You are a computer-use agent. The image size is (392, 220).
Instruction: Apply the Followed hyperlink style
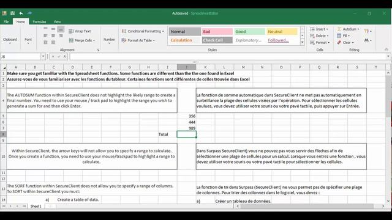pyautogui.click(x=282, y=40)
